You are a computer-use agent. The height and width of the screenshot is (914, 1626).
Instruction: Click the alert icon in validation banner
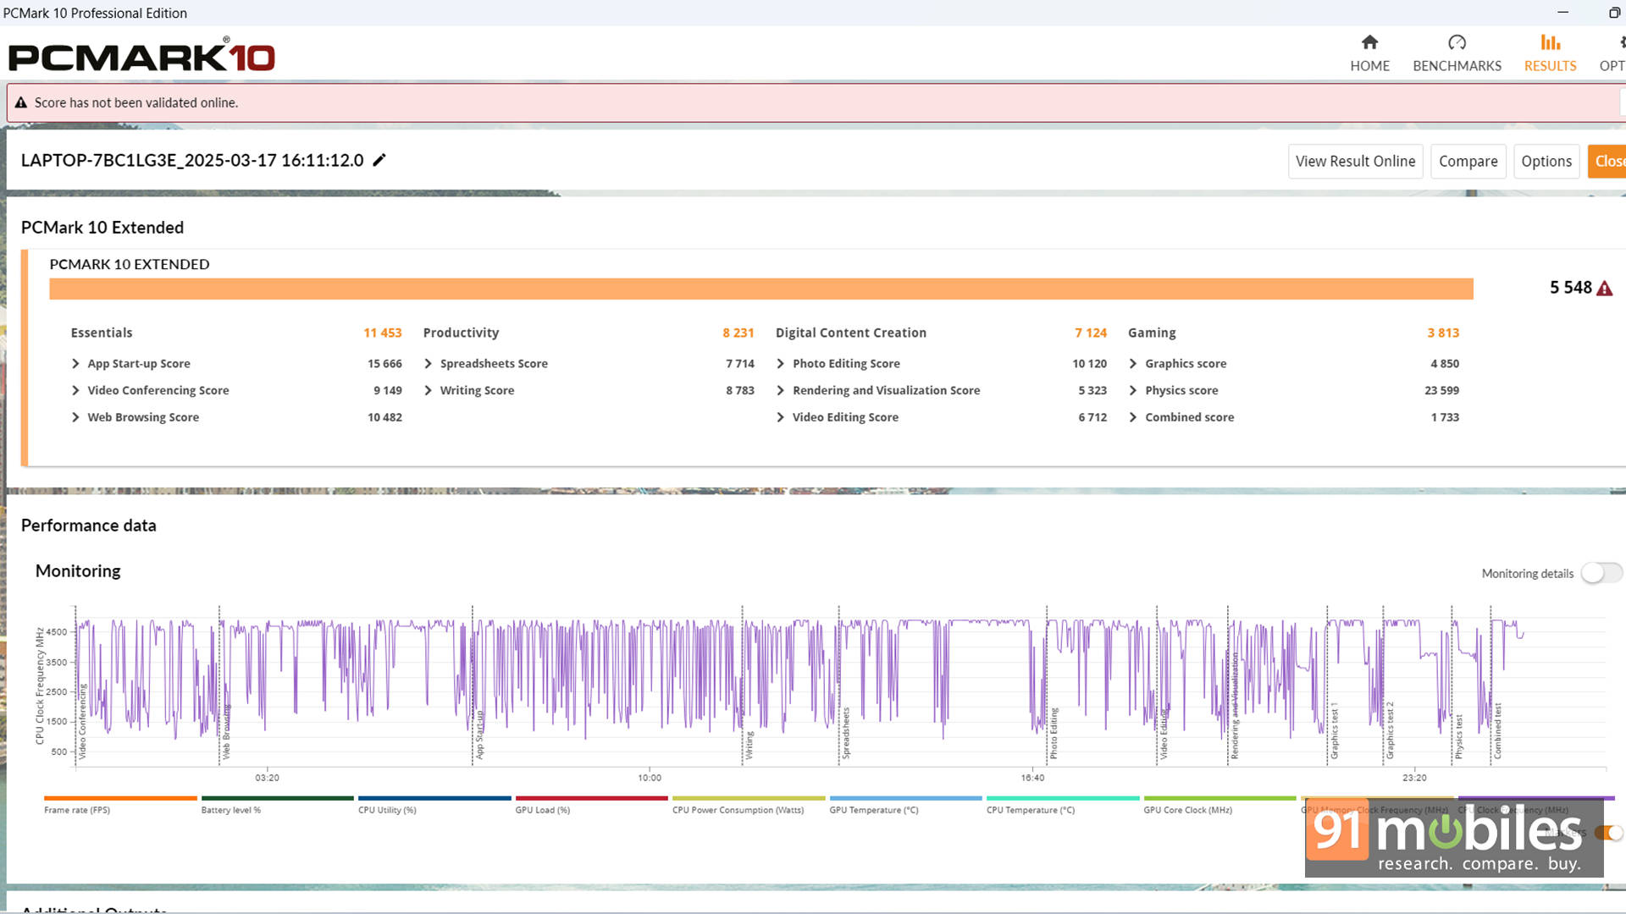pyautogui.click(x=21, y=102)
